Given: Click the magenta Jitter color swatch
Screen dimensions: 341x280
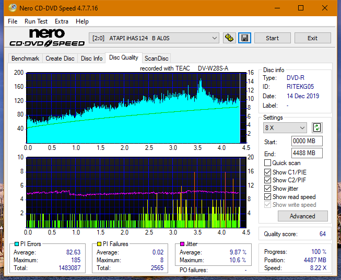Looking at the screenshot, I should tap(182, 244).
